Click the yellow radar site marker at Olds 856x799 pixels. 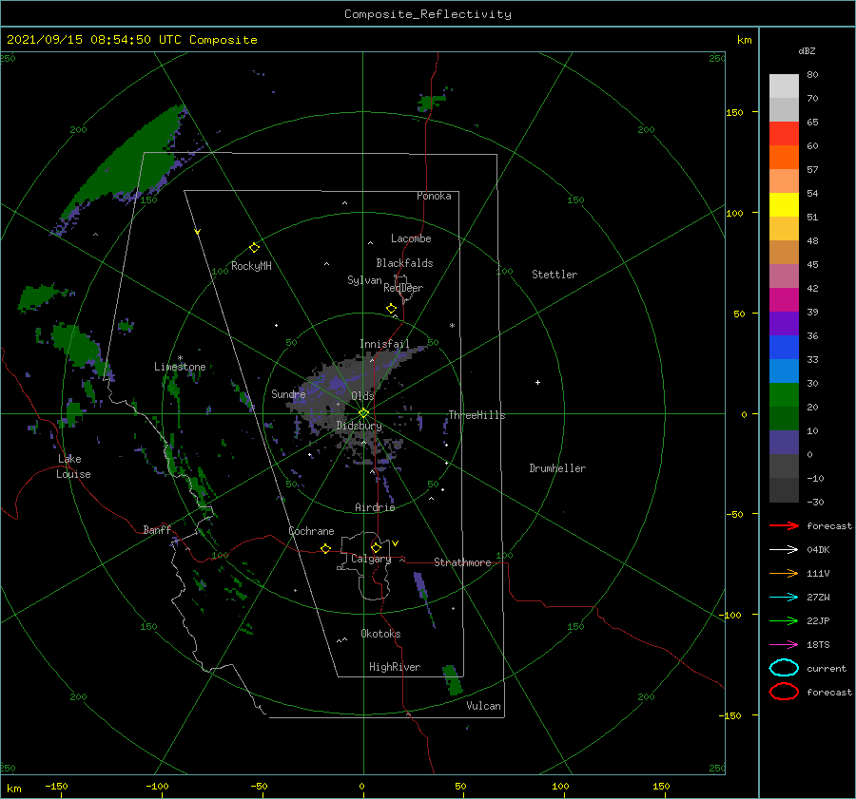(x=363, y=413)
